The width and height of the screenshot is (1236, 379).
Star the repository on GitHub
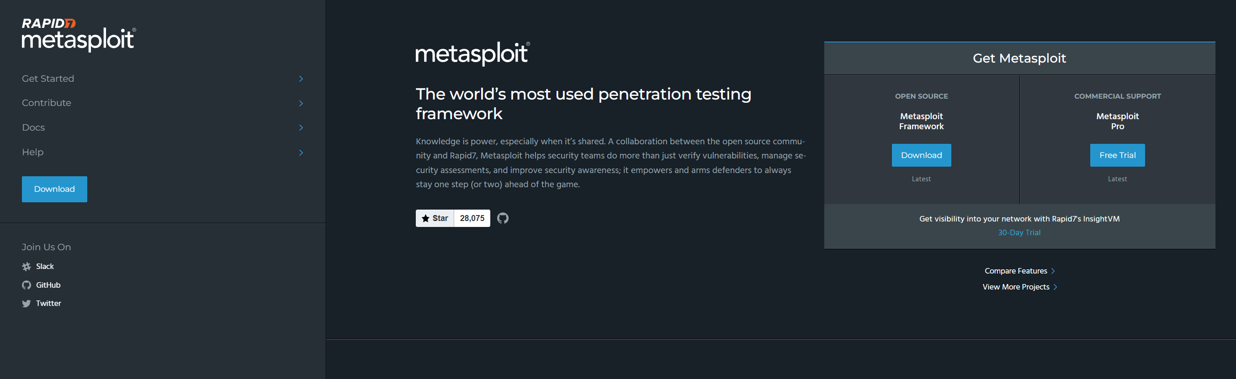point(435,218)
